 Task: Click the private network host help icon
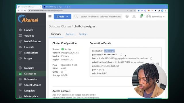point(157,64)
